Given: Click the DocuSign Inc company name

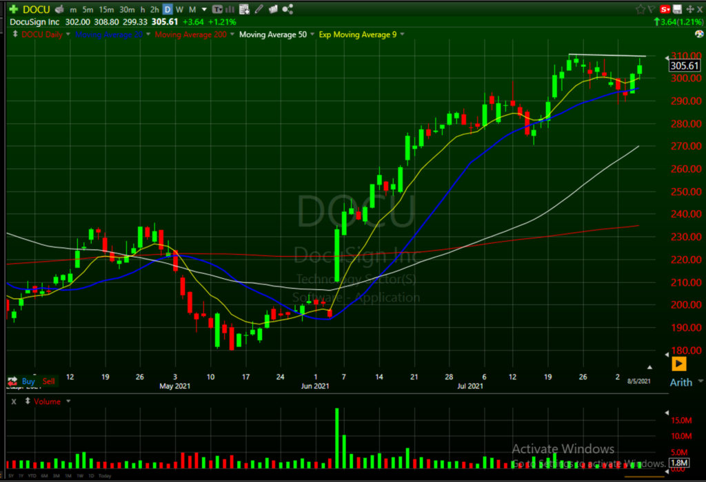Looking at the screenshot, I should 34,22.
